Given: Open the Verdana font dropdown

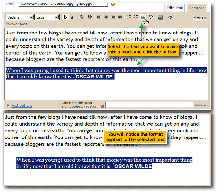Looking at the screenshot, I should pos(20,17).
